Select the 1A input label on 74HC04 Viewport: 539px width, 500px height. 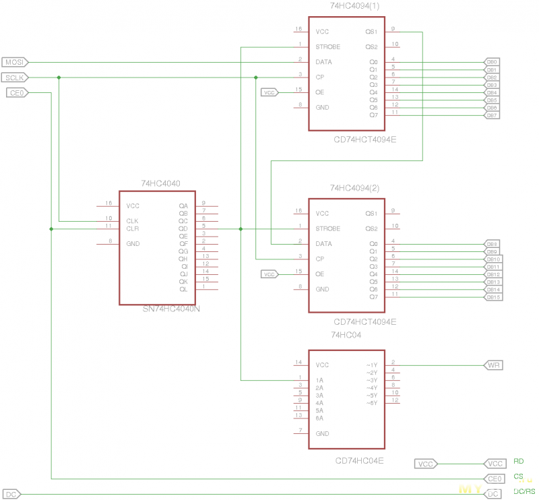[x=319, y=380]
